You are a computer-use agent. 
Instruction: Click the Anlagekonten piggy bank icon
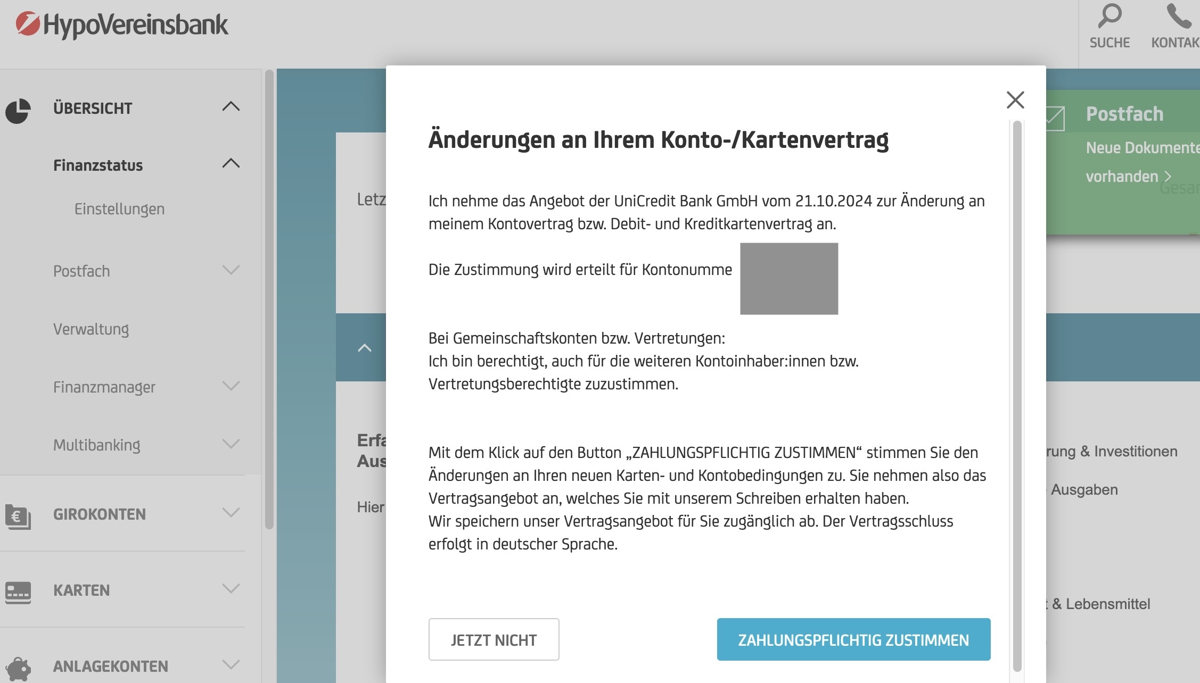(18, 668)
